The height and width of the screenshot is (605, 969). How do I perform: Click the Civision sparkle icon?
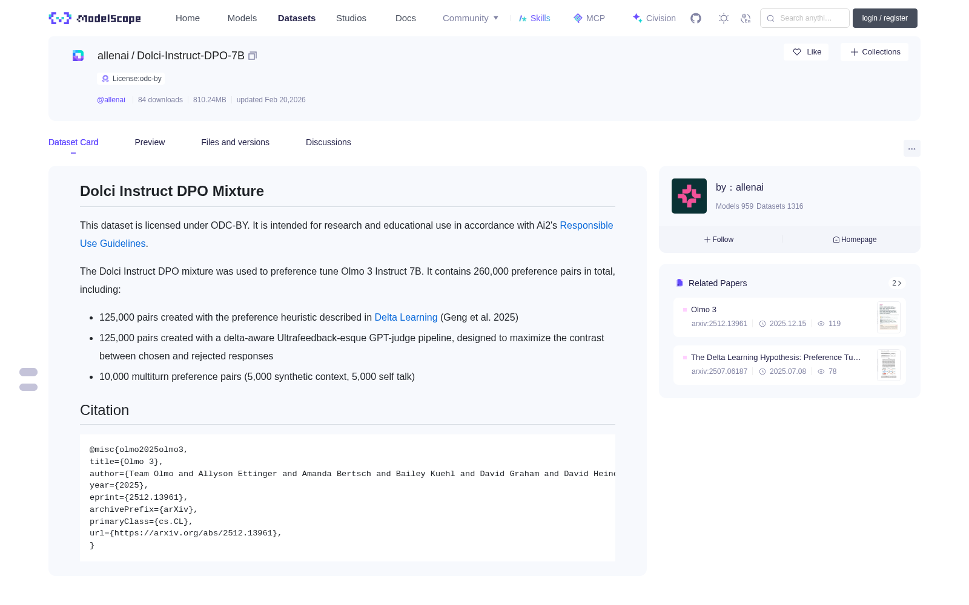(x=637, y=18)
